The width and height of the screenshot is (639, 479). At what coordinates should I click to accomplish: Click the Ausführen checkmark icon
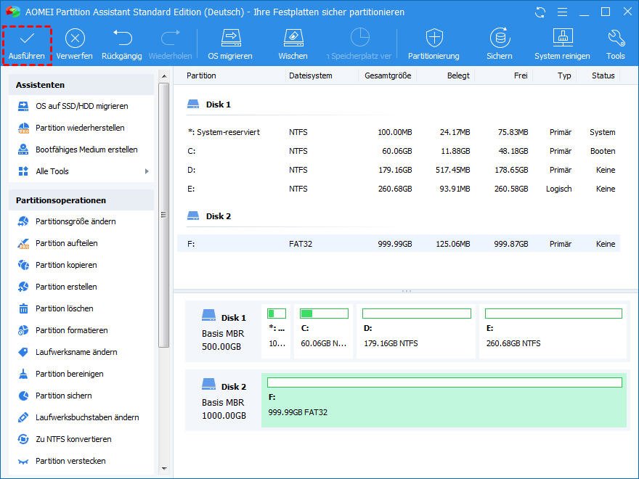(27, 38)
